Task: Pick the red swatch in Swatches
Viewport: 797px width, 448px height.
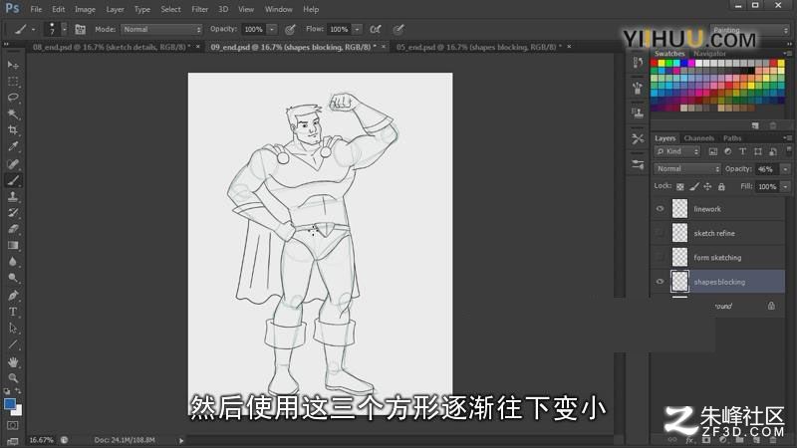Action: 654,64
